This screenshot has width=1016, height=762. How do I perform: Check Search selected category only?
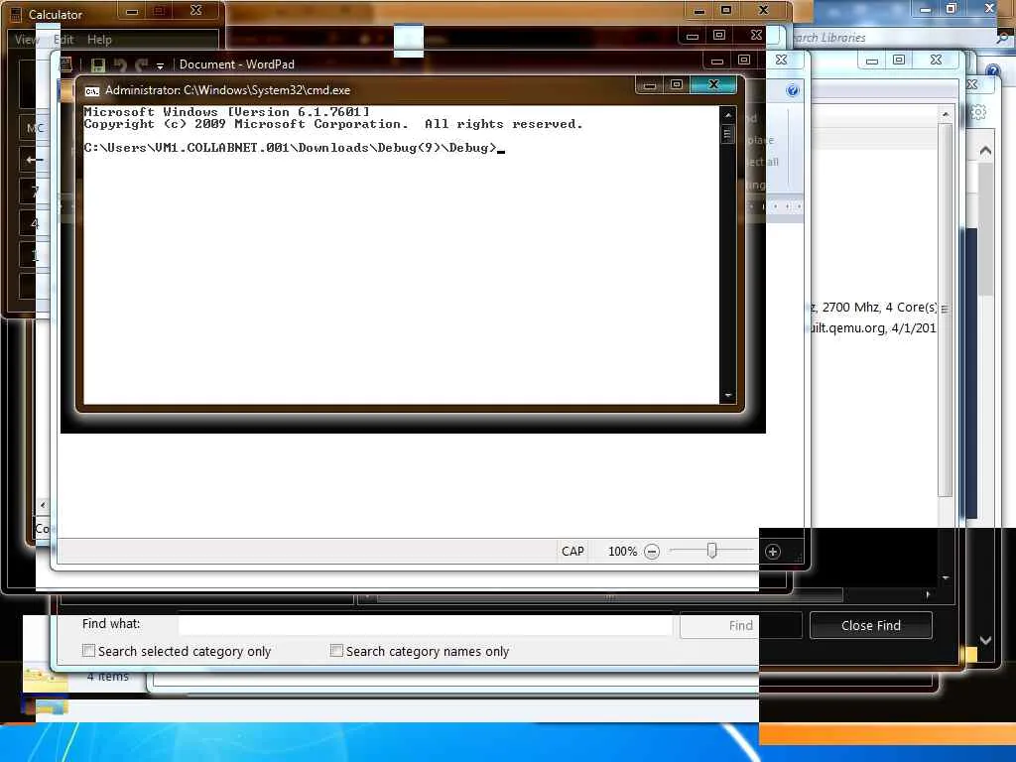(x=88, y=651)
